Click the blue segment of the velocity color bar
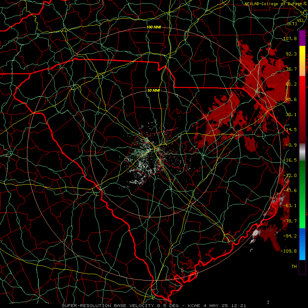The image size is (308, 308). coord(302,244)
